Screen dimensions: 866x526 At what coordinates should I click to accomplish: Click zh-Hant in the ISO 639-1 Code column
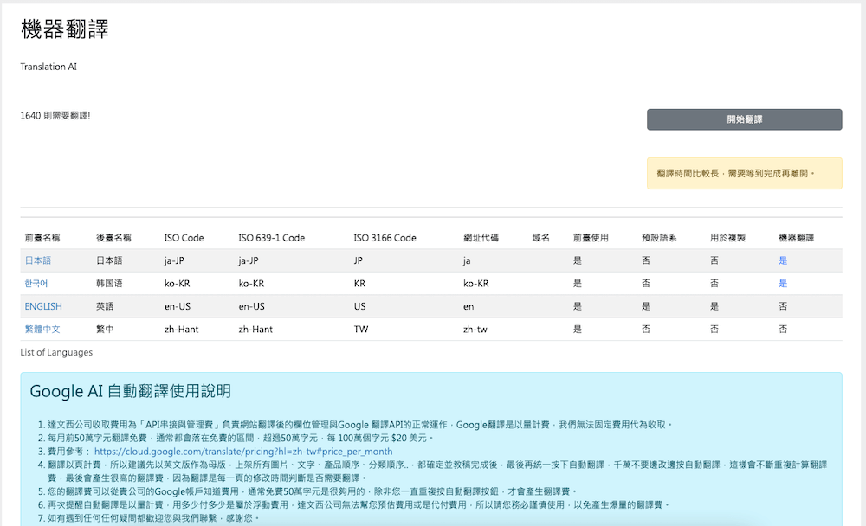255,329
